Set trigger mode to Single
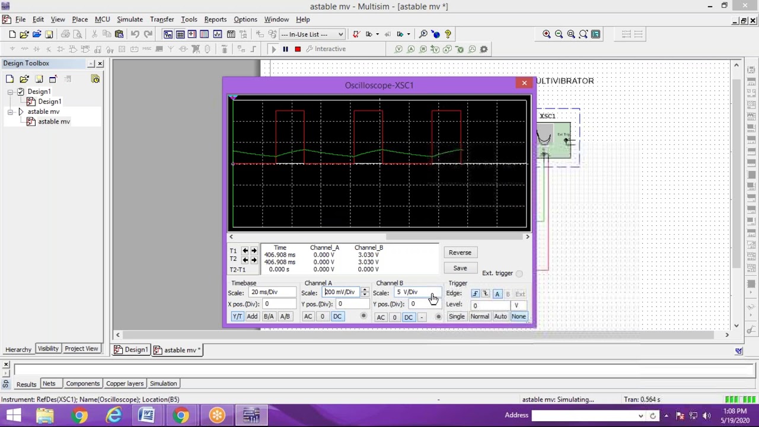 tap(457, 317)
